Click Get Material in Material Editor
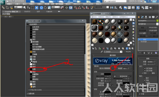The image size is (159, 97). 93,48
